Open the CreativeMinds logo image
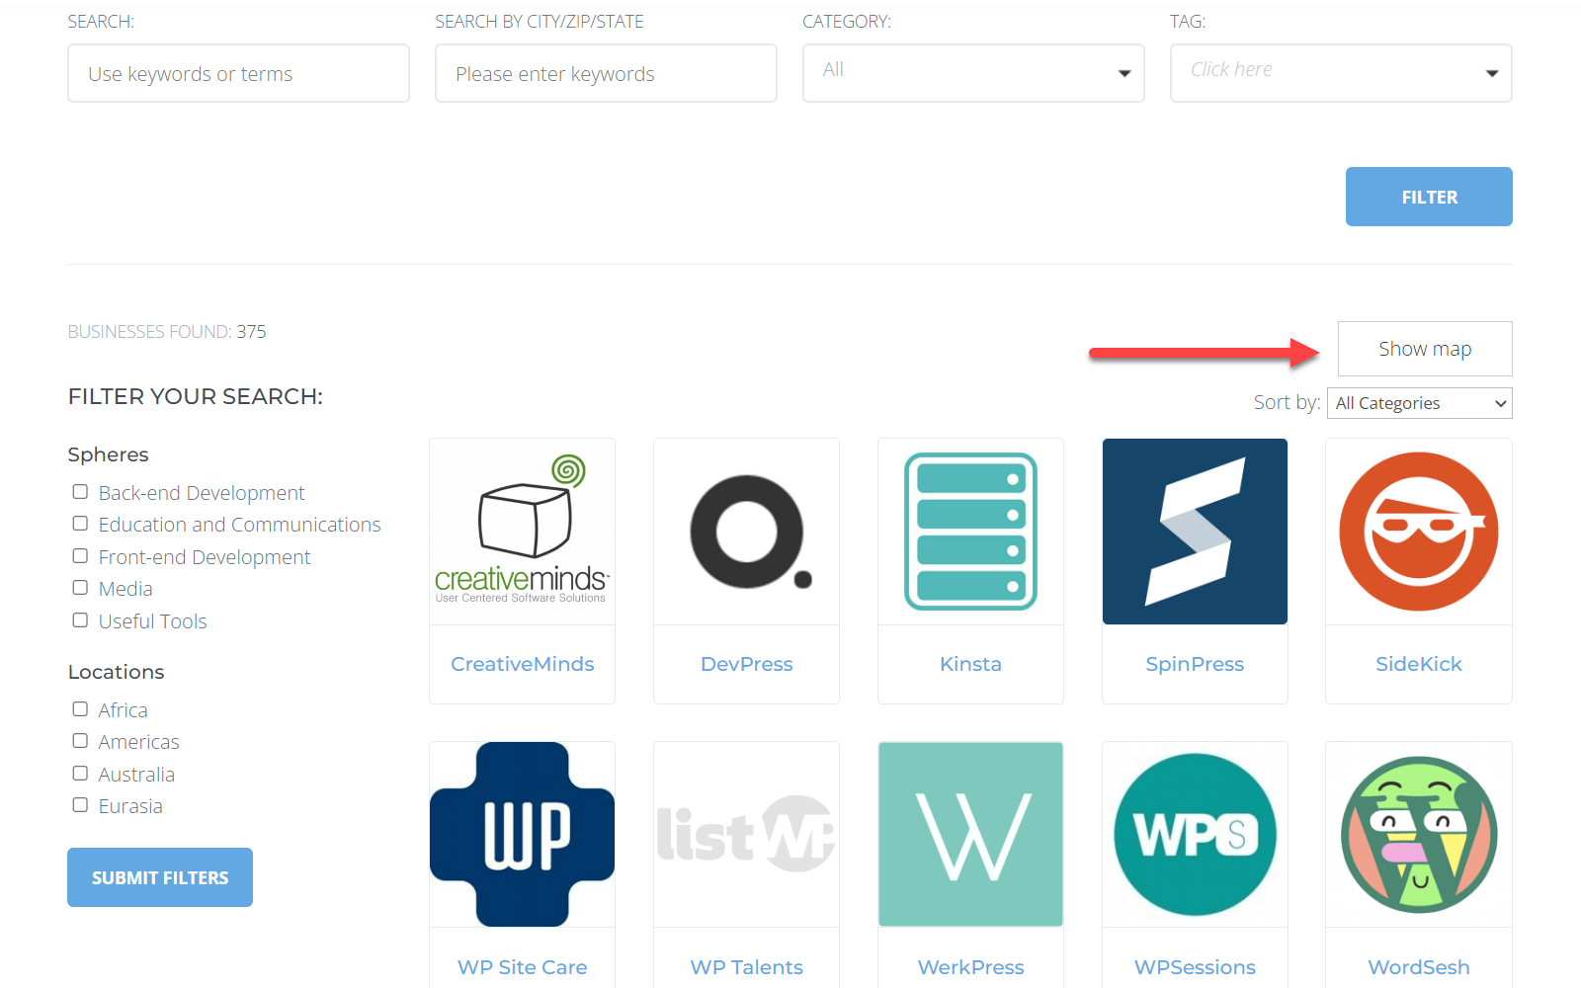Screen dimensions: 1581x988 pyautogui.click(x=522, y=532)
